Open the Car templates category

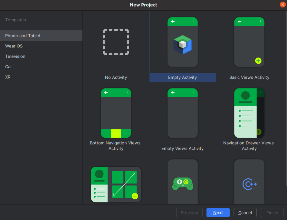[x=8, y=67]
